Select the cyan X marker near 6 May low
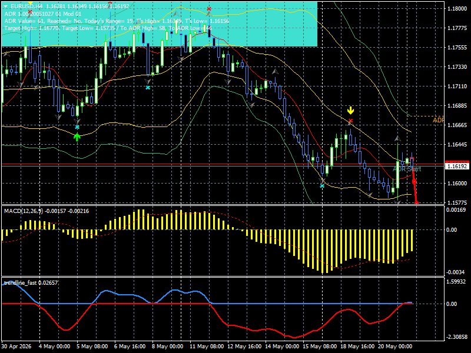The height and width of the screenshot is (353, 471). (x=148, y=88)
